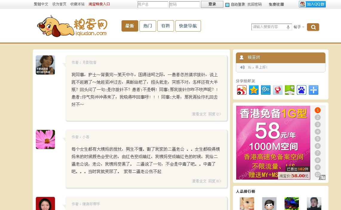Image resolution: width=341 pixels, height=210 pixels.
Task: Select ad slide number 8
Action: coord(317,160)
